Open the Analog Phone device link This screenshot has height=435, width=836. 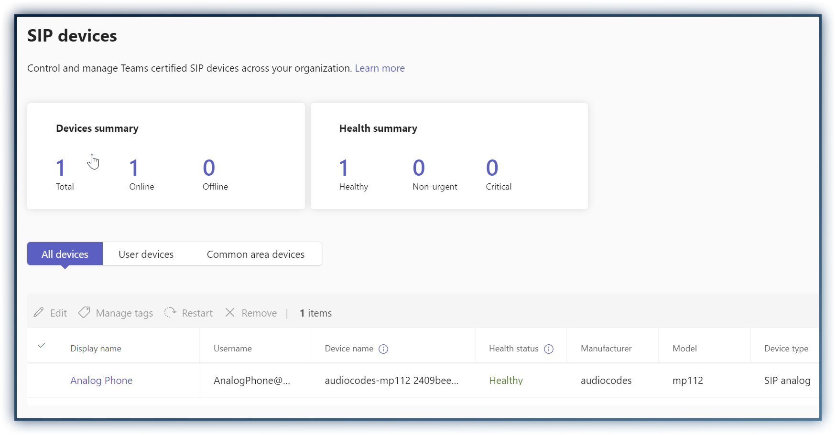click(x=101, y=381)
